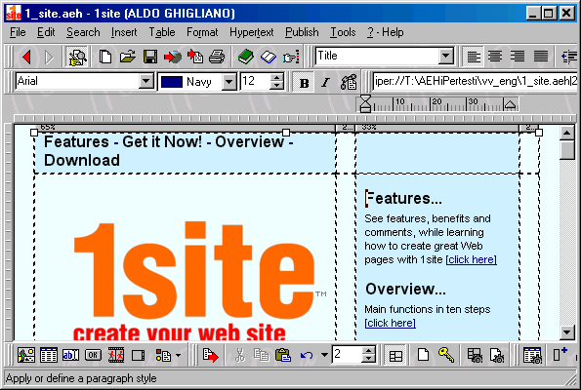Viewport: 581px width, 390px height.
Task: Toggle italic formatting
Action: [x=325, y=83]
